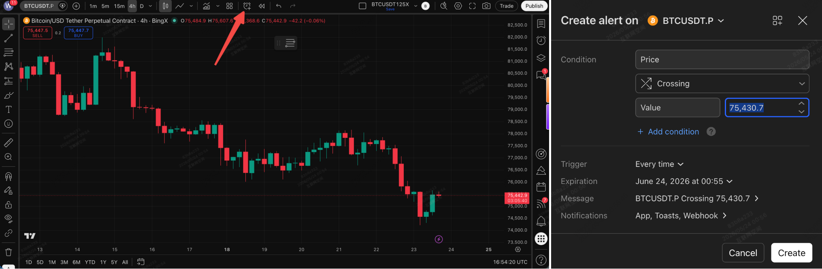Select the 4h timeframe
The height and width of the screenshot is (269, 822).
tap(132, 6)
